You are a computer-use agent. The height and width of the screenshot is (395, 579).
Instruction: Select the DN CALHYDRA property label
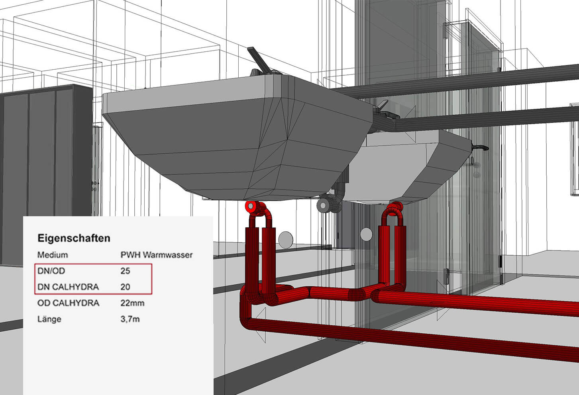(68, 287)
